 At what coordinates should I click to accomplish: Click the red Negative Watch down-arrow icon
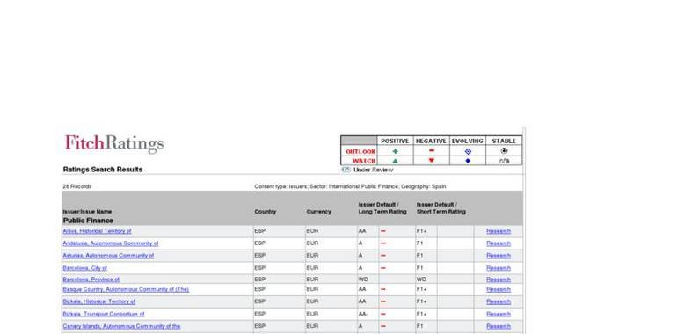[x=432, y=161]
